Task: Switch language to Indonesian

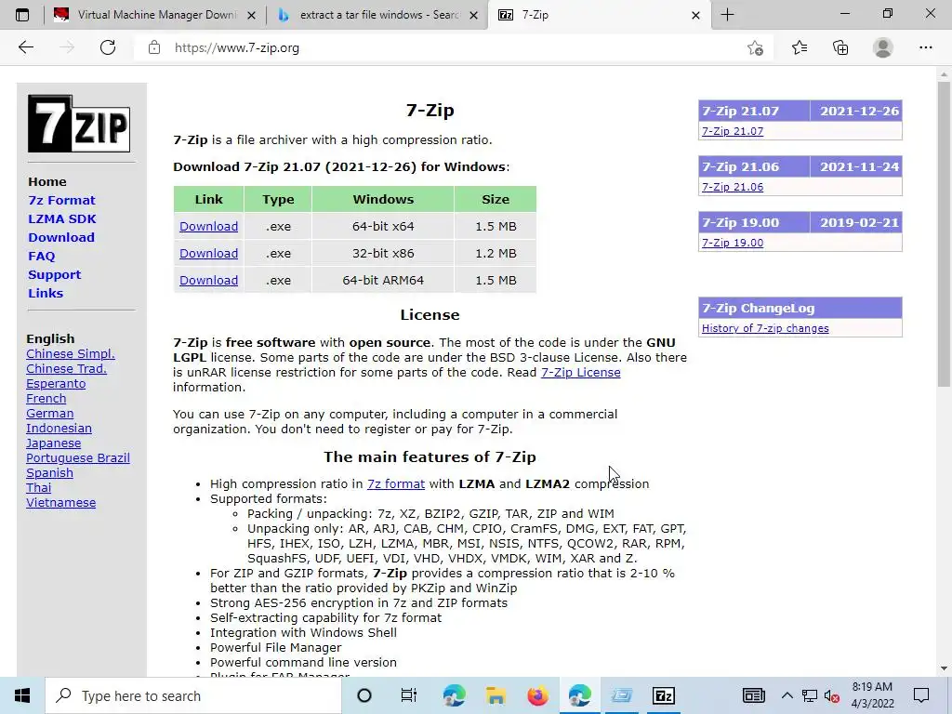Action: click(59, 428)
